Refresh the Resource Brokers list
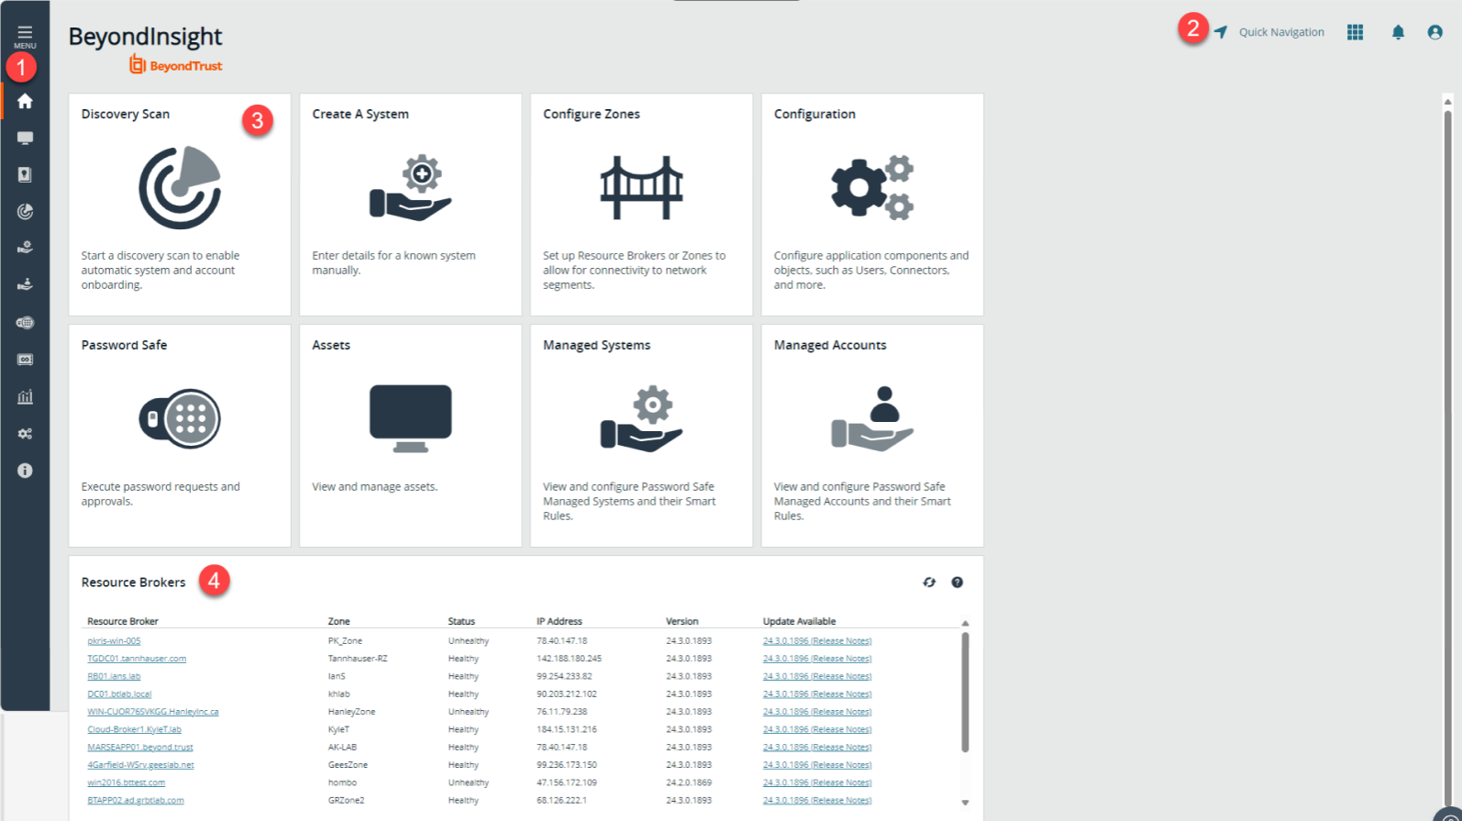Screen dimensions: 1462x821 929,582
